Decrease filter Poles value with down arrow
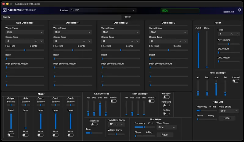Screen dimensions: 244x142 [x=237, y=34]
